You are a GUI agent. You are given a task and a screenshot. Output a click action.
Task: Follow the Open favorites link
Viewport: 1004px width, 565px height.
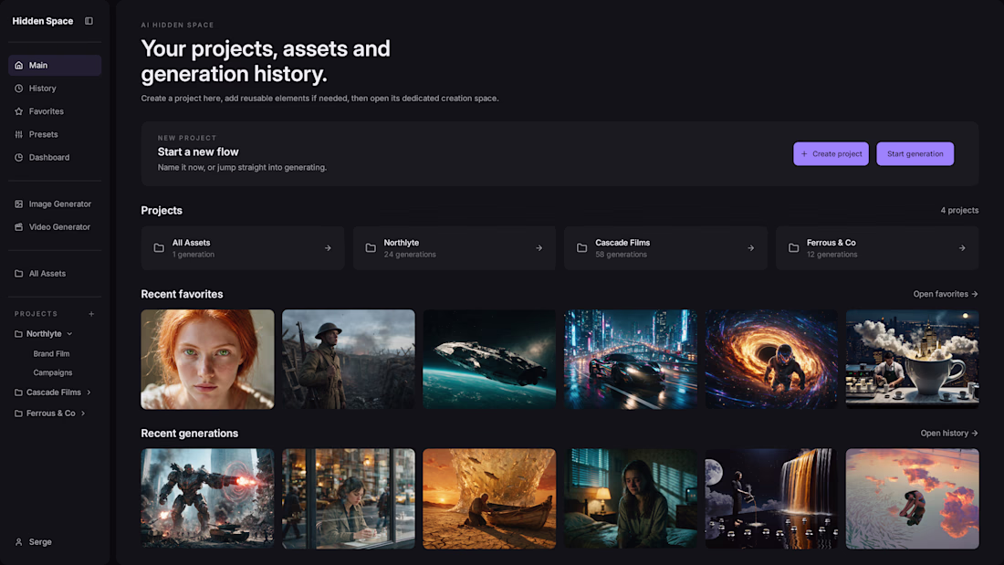pos(946,294)
